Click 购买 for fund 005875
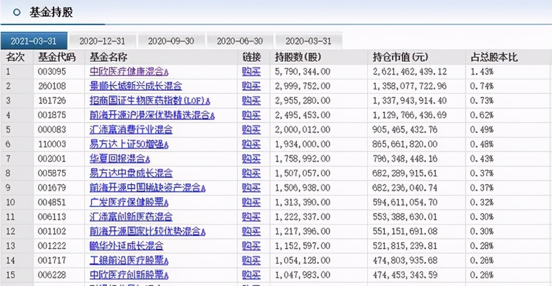Image resolution: width=552 pixels, height=286 pixels. (251, 173)
